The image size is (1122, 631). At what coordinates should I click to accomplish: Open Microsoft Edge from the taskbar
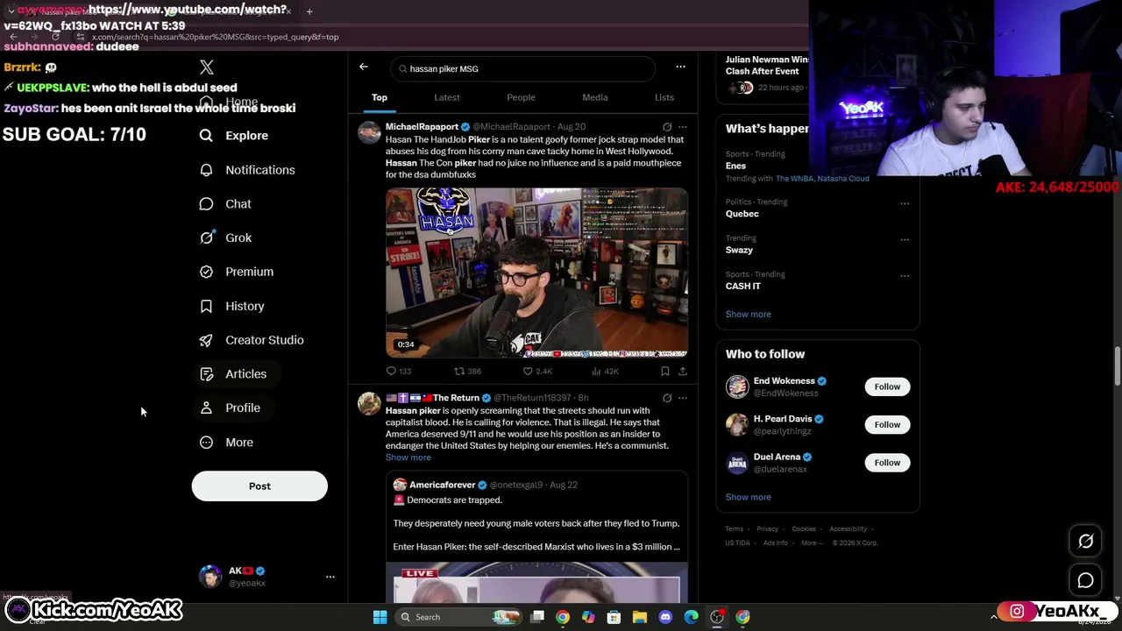point(691,617)
